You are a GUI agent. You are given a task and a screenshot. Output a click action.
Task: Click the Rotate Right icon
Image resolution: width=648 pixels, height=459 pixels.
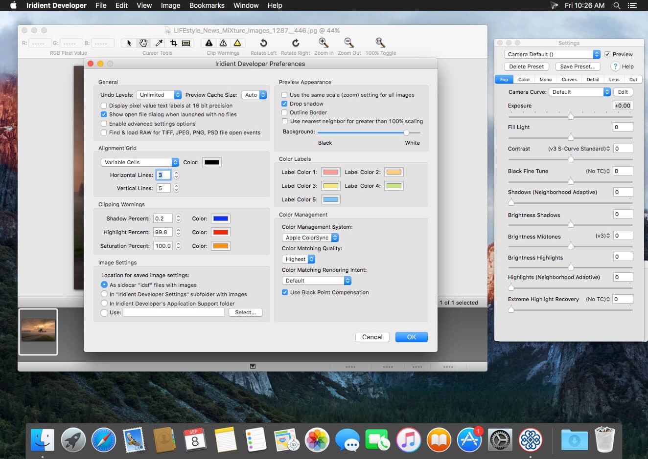[x=295, y=43]
